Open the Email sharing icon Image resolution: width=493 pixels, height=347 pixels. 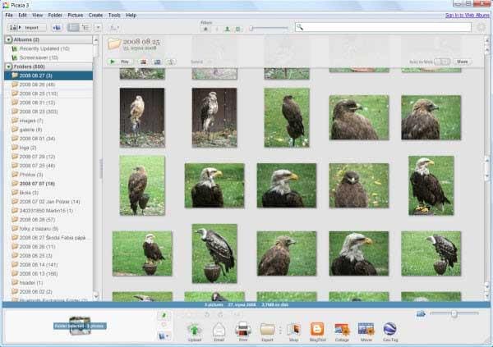(x=219, y=331)
